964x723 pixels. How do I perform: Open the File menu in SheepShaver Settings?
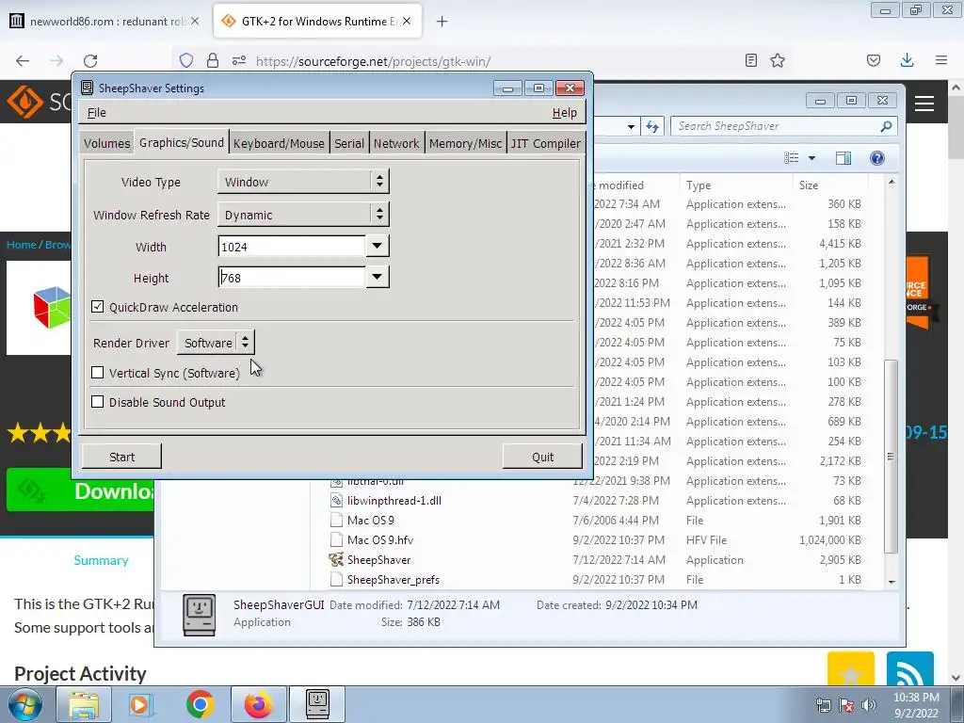pos(97,113)
